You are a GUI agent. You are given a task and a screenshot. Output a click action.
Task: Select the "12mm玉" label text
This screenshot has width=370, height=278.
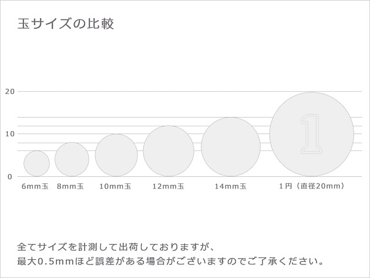[x=168, y=187]
